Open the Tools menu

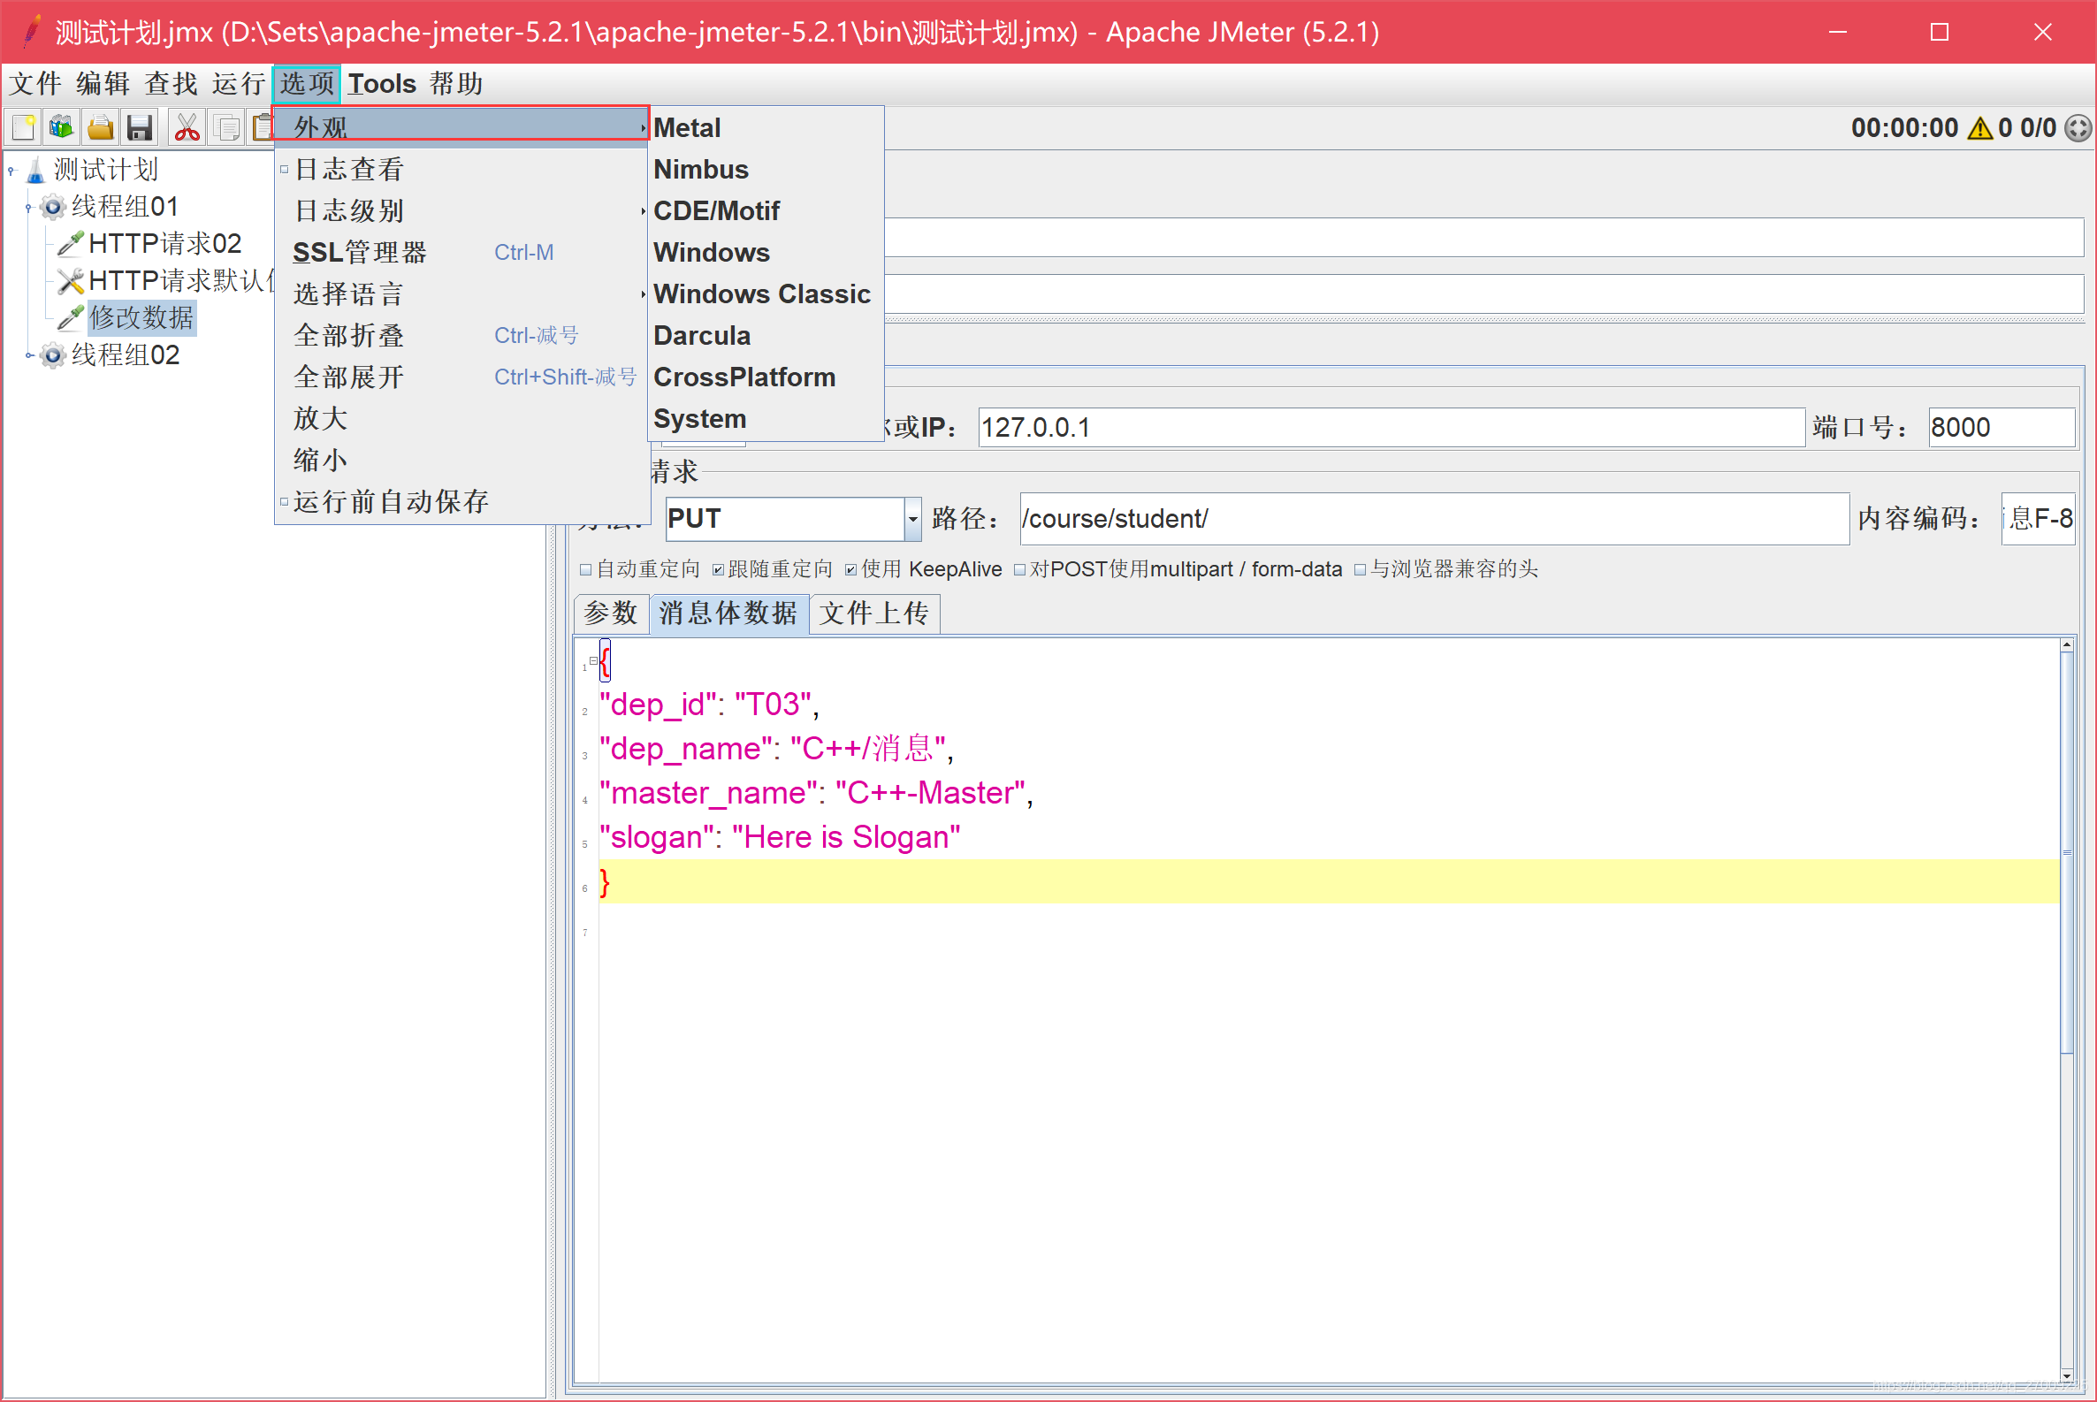coord(382,84)
